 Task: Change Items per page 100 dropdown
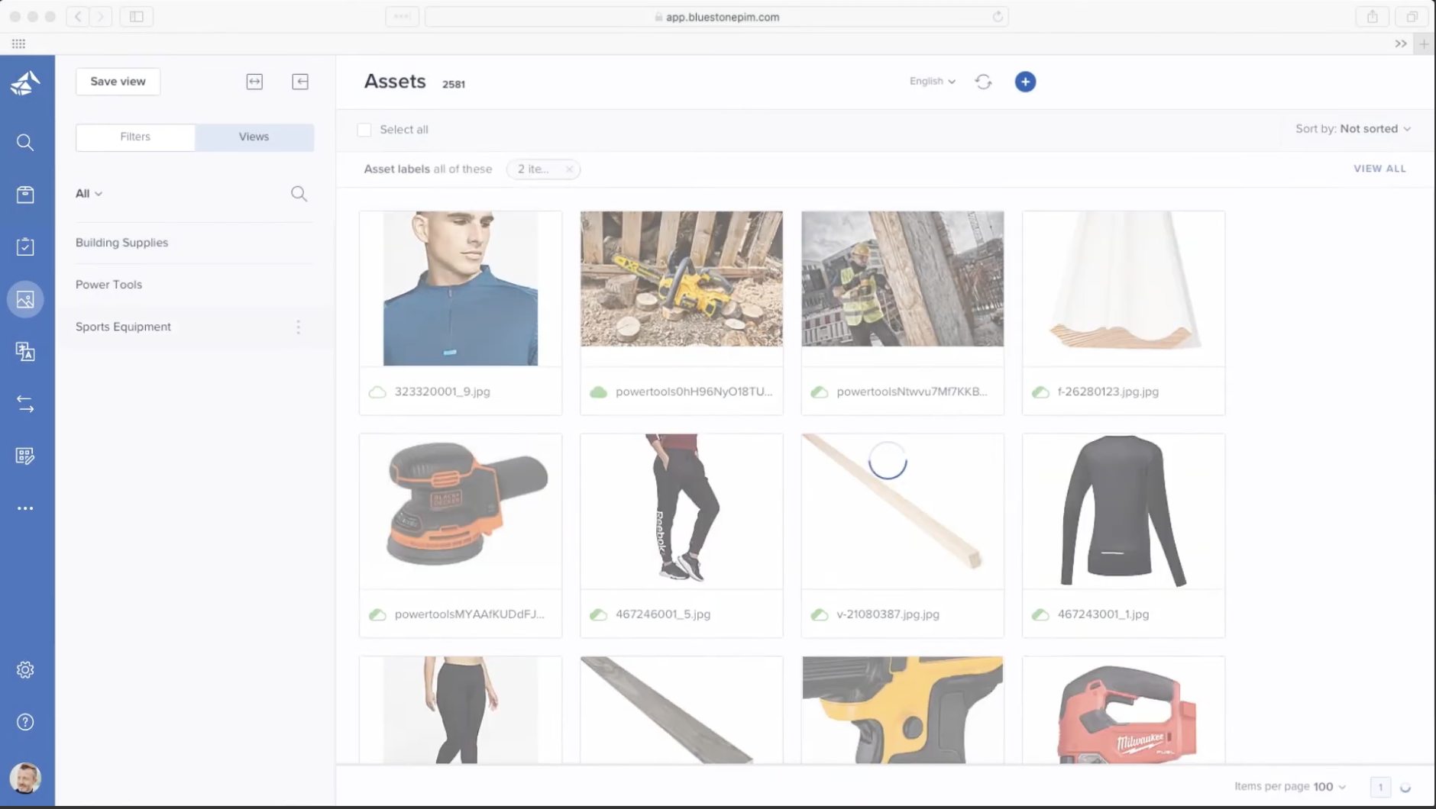tap(1329, 787)
